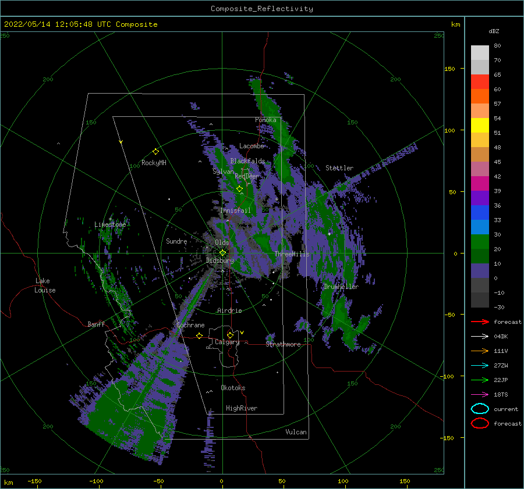Select the cyan 27ZW arrow legend icon
Screen dimensions: 524x489
coord(480,366)
